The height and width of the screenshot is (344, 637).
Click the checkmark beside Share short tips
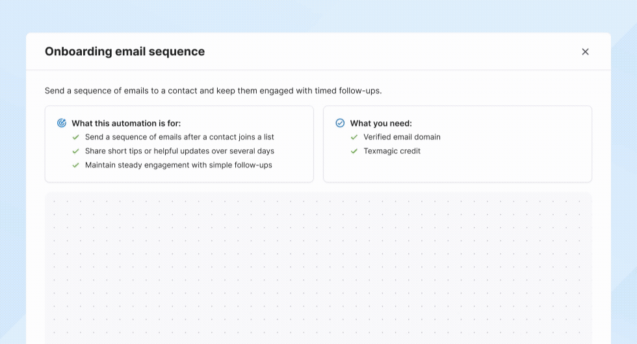76,151
